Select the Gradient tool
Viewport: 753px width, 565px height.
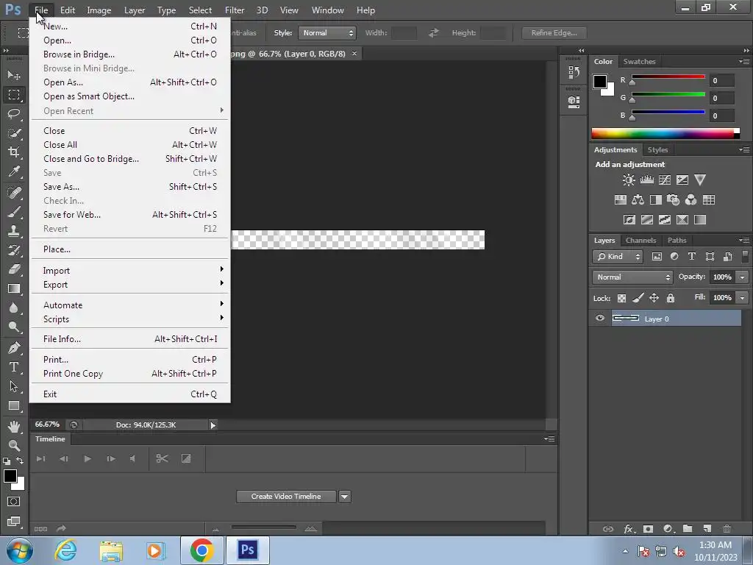14,288
